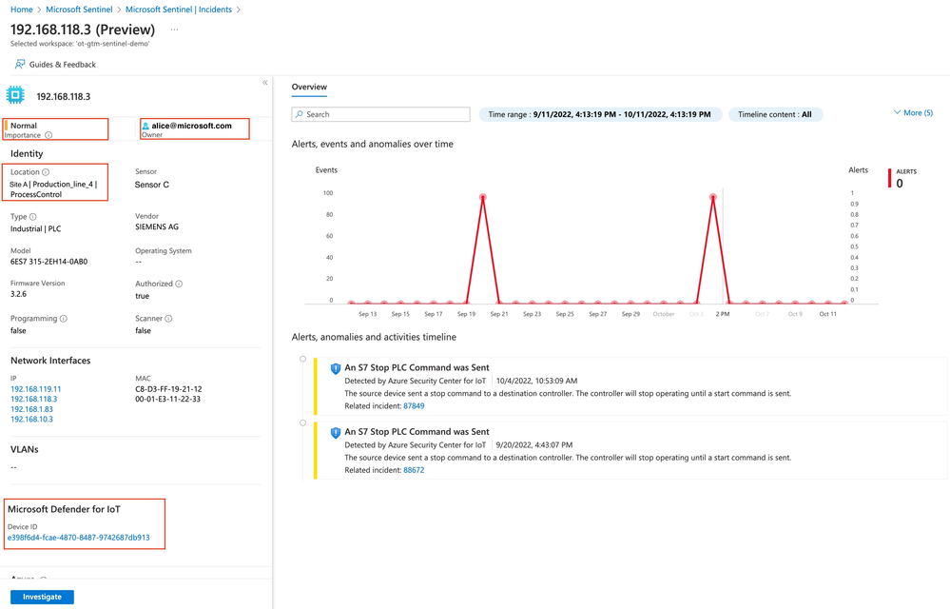Click the Scanner info icon
The width and height of the screenshot is (950, 609).
point(168,319)
